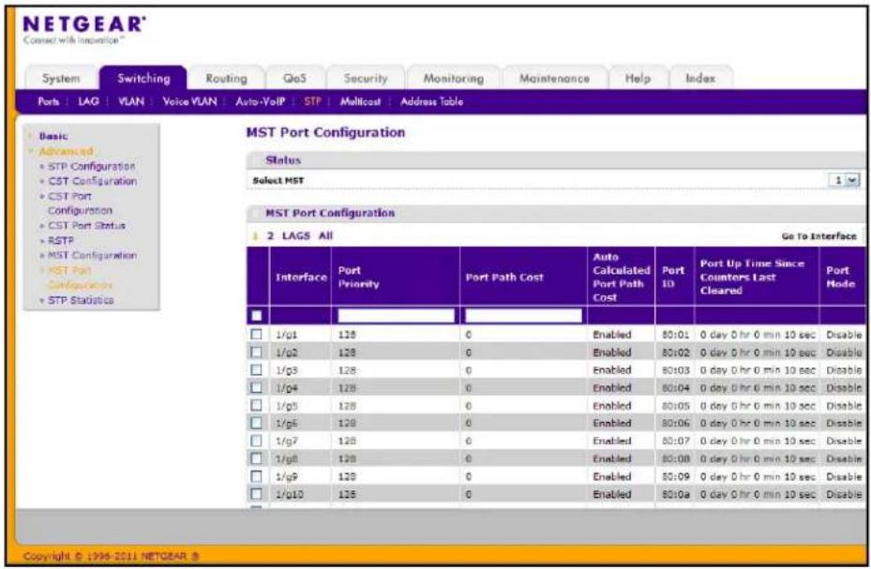Check the box for interface 1/g5
The width and height of the screenshot is (871, 569).
tap(256, 406)
